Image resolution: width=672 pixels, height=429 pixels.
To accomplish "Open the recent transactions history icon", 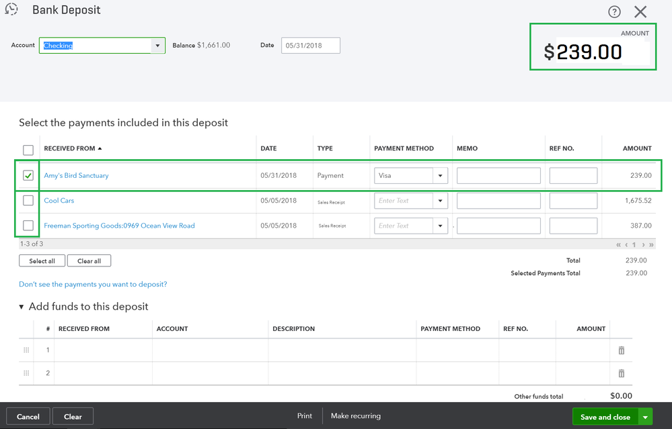I will pyautogui.click(x=11, y=9).
